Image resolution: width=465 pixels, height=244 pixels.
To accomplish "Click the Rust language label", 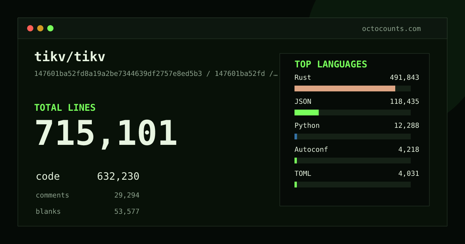I will tap(303, 77).
